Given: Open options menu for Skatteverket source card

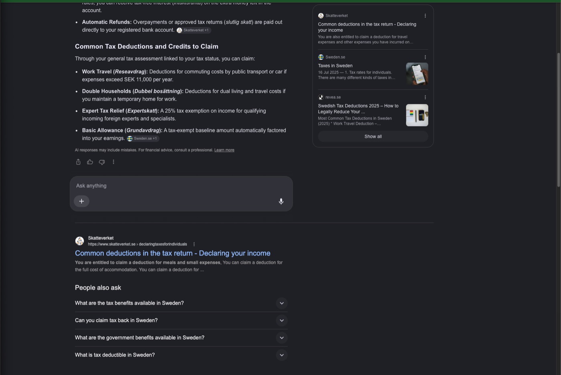Looking at the screenshot, I should pos(425,16).
